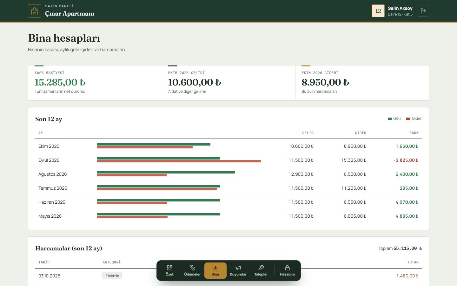
Task: Select the Ekim 2026 row label
Action: point(49,146)
